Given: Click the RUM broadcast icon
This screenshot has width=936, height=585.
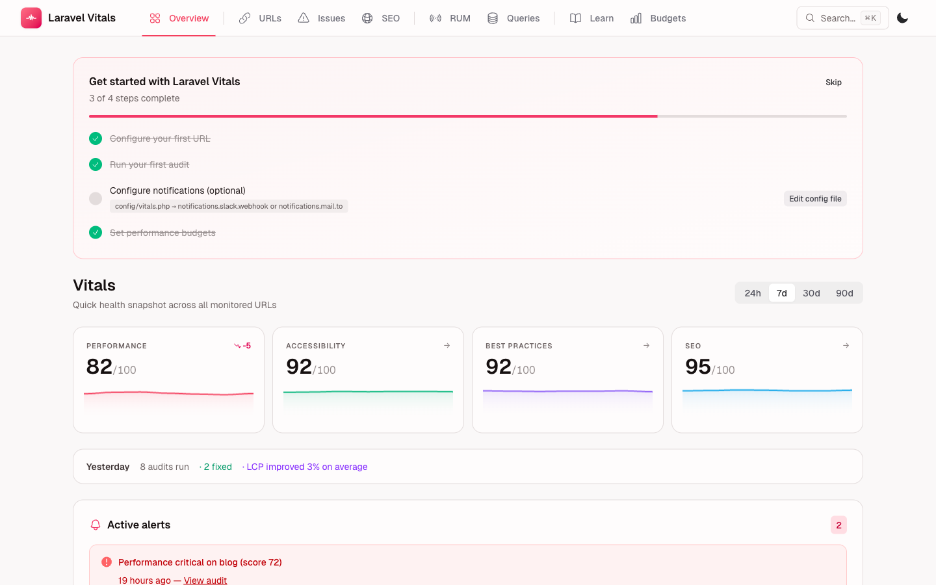Looking at the screenshot, I should tap(435, 18).
